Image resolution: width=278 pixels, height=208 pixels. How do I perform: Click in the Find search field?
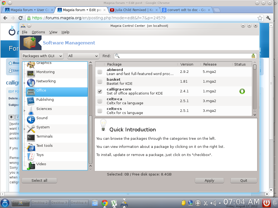coord(185,56)
